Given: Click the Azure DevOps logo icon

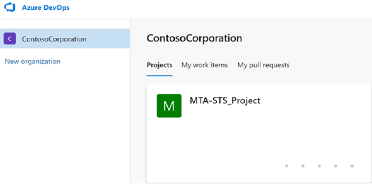Looking at the screenshot, I should pos(10,7).
